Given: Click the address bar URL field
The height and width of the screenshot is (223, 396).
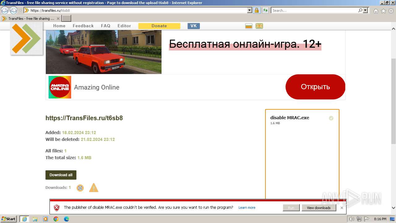Looking at the screenshot, I should click(136, 11).
